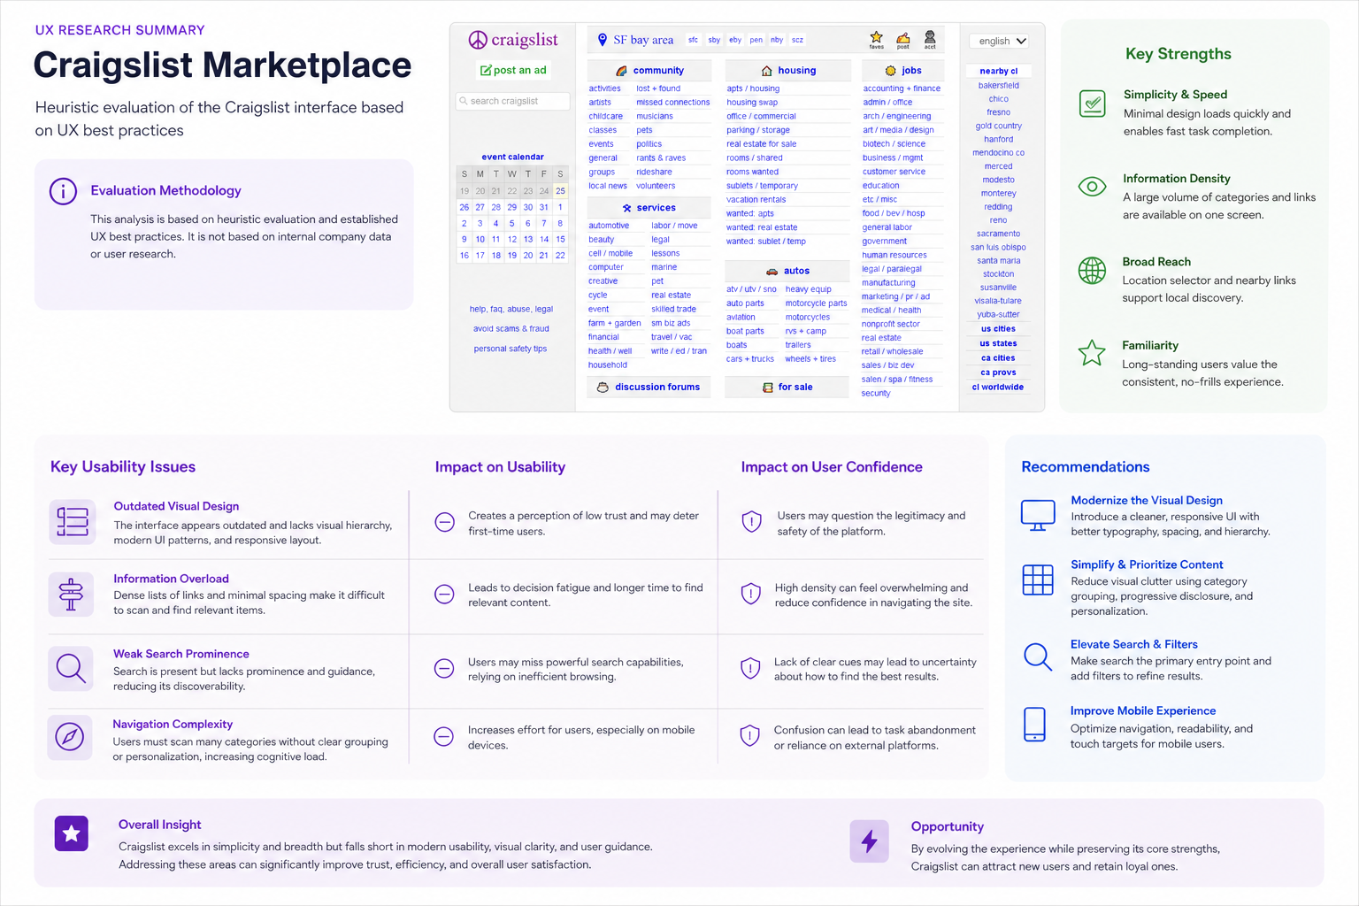Open the 'accounting + finance' jobs link
The image size is (1359, 906).
pyautogui.click(x=902, y=88)
